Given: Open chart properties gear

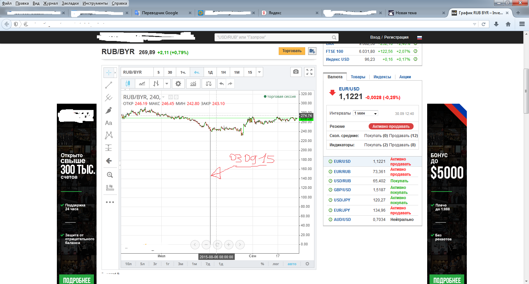Looking at the screenshot, I should [x=178, y=84].
